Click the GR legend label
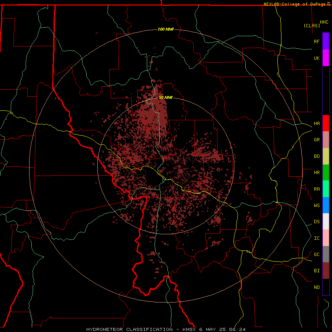Screen dimensions: 332x332 pos(317,140)
